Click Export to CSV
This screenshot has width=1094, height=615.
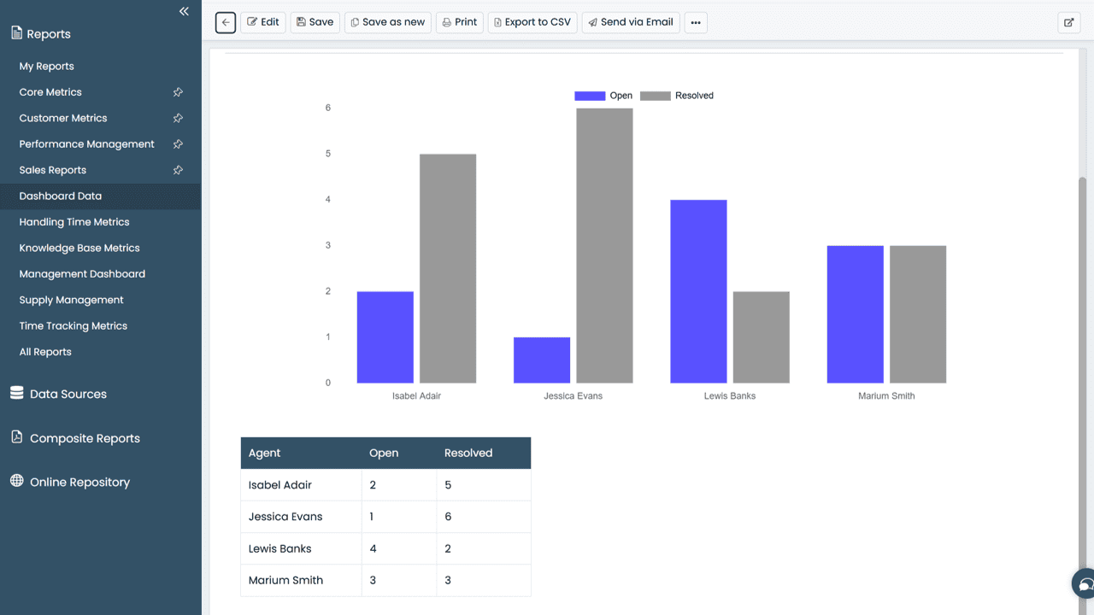(532, 22)
